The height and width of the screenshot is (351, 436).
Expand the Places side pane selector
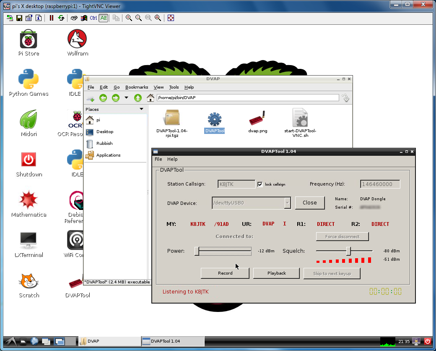141,109
